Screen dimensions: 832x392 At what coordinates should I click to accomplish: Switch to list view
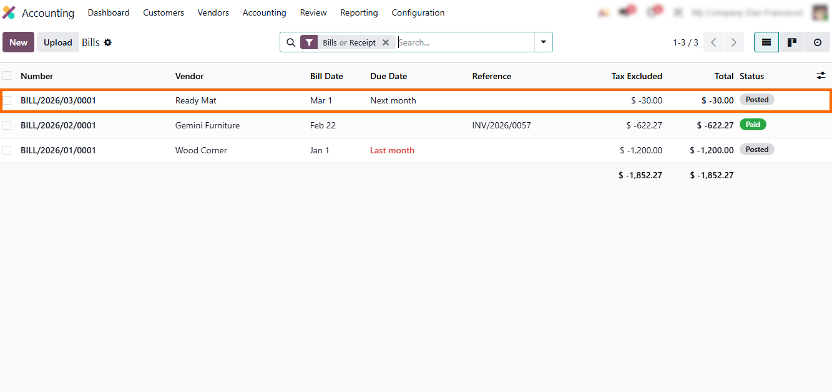point(766,42)
